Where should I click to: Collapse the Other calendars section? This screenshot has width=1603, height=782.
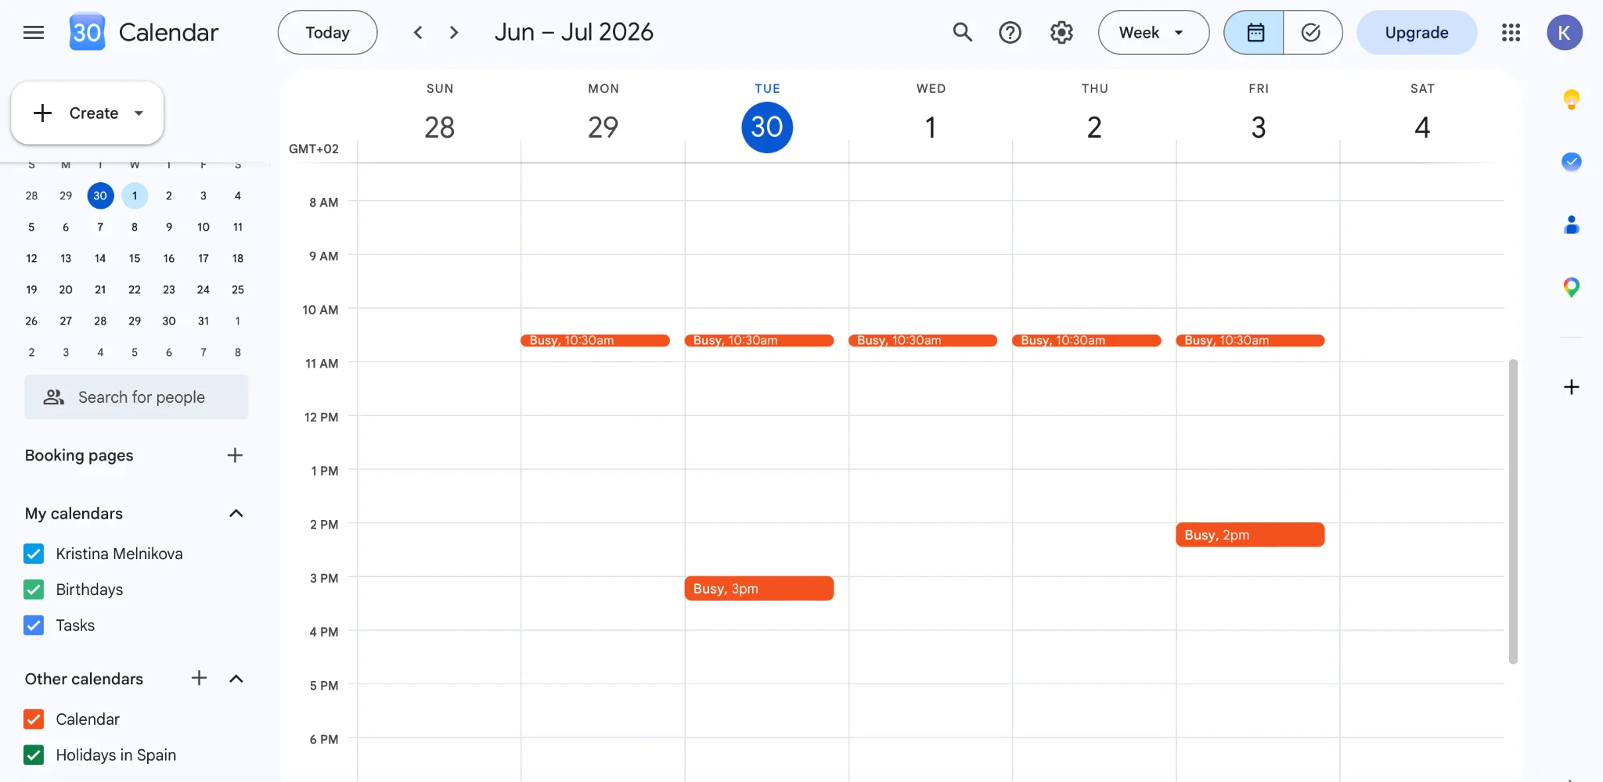click(x=236, y=678)
